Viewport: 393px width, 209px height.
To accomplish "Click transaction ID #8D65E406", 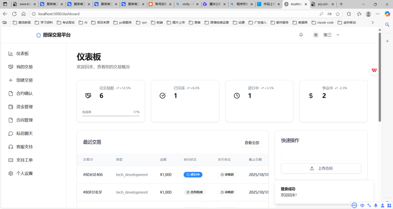I will [93, 175].
